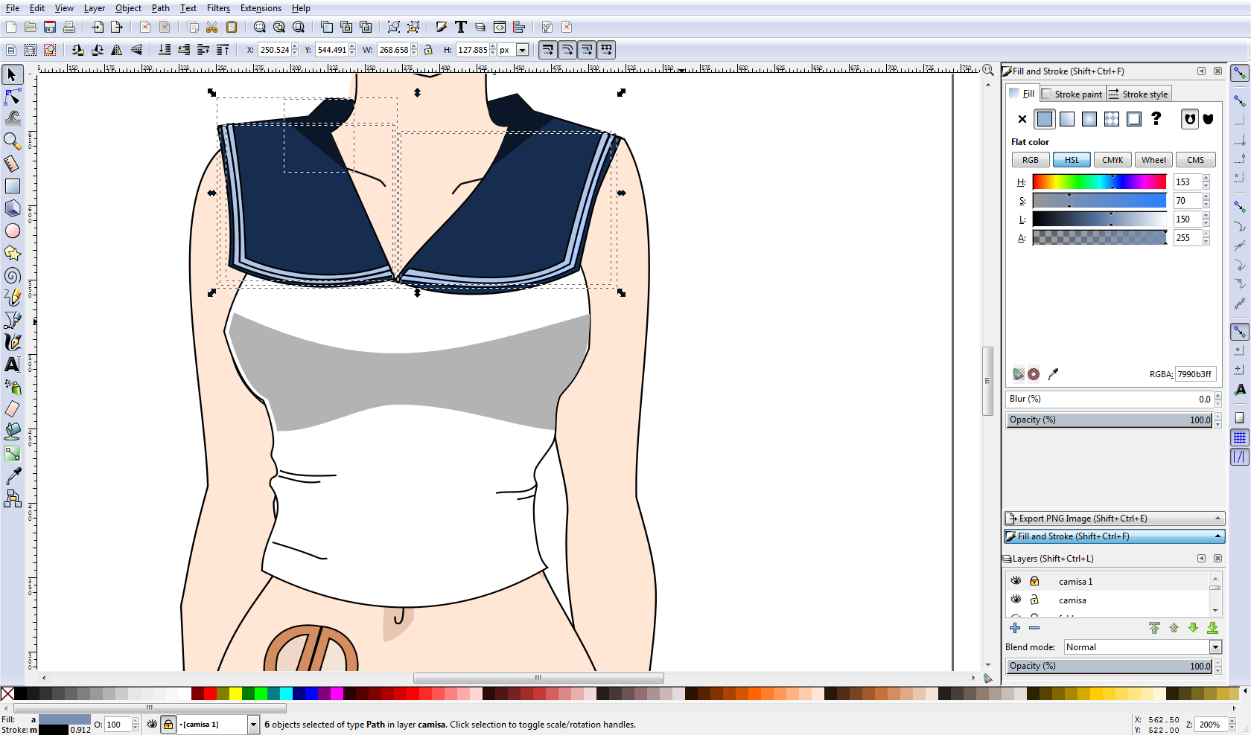
Task: Increase the Blur percentage spinner
Action: (1217, 396)
